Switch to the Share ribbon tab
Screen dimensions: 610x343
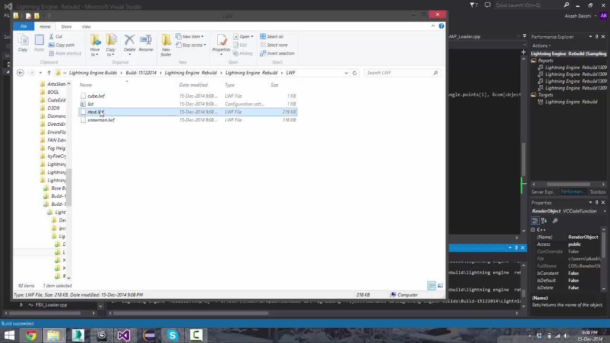click(66, 27)
